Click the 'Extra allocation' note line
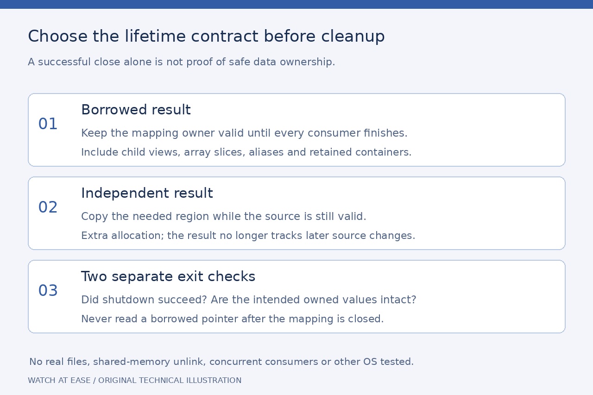Screen dimensions: 593x395 pyautogui.click(x=248, y=236)
